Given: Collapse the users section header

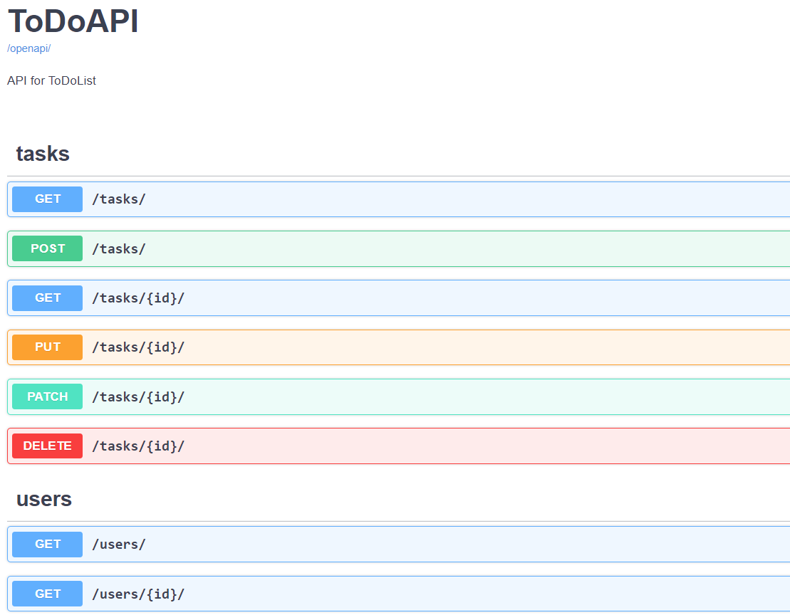Looking at the screenshot, I should (x=43, y=499).
